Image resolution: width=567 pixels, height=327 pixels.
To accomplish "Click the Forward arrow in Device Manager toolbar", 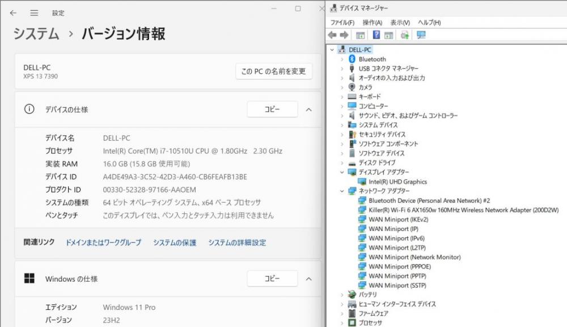I will pyautogui.click(x=344, y=35).
